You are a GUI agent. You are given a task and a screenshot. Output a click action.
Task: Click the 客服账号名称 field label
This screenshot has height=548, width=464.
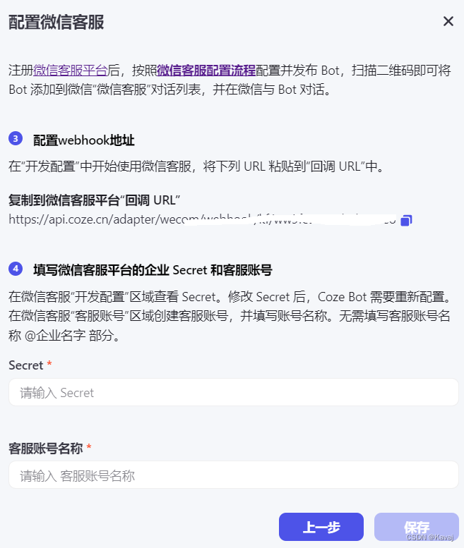(x=46, y=448)
